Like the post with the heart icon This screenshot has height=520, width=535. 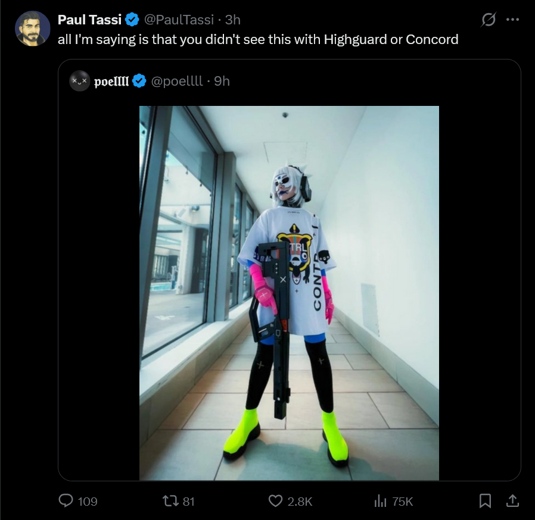click(x=275, y=501)
